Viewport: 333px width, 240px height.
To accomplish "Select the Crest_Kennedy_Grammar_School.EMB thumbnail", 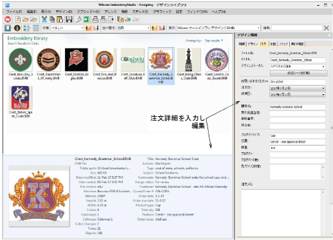I will point(161,66).
